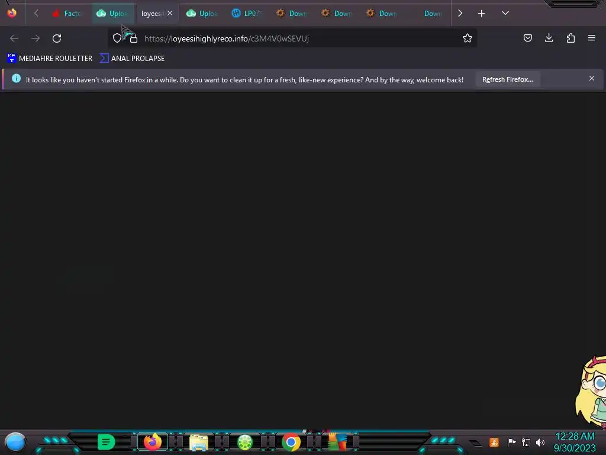Screen dimensions: 606x455
Task: Open the Start orb menu
Action: tap(15, 442)
